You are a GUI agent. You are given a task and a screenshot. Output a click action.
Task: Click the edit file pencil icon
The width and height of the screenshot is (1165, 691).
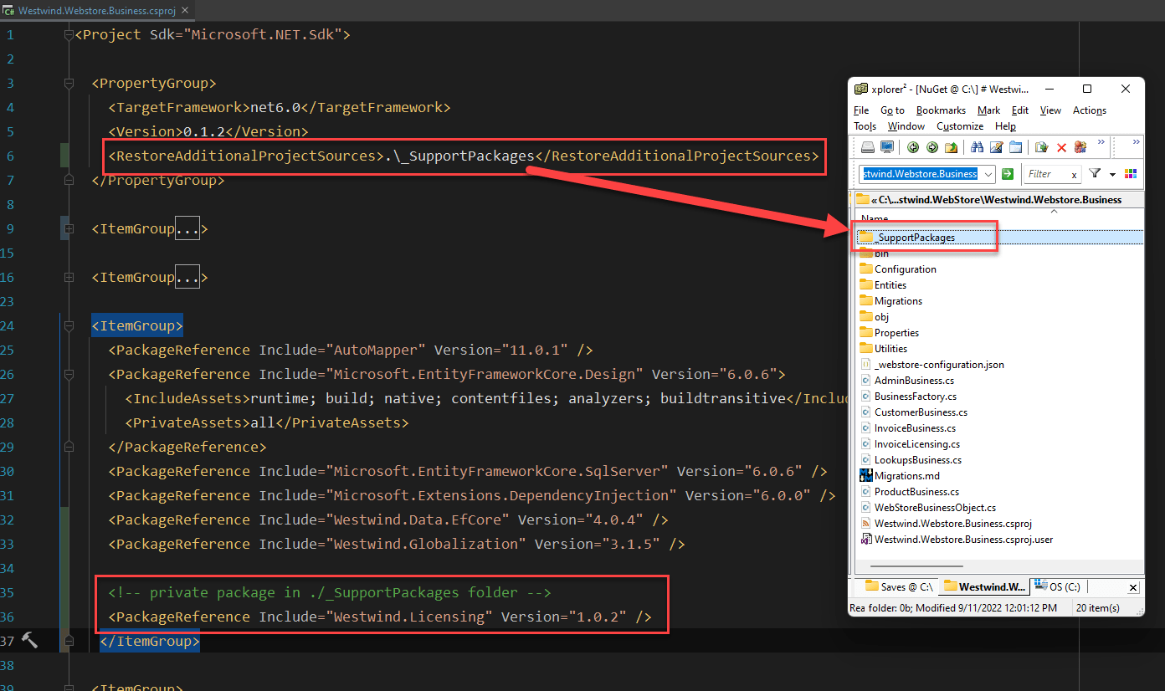pyautogui.click(x=996, y=148)
